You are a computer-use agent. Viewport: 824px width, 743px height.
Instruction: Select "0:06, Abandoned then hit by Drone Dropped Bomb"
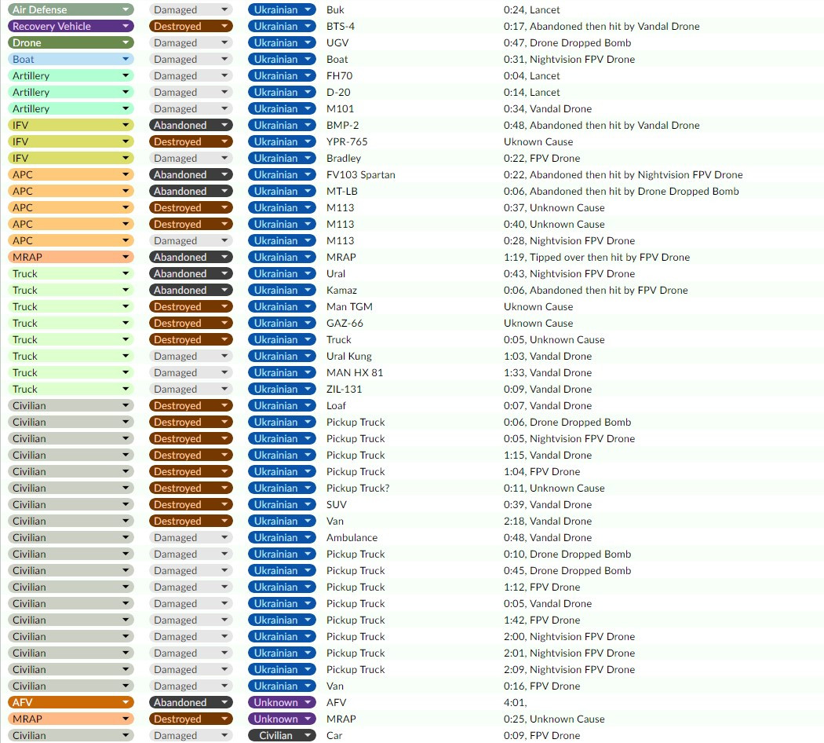(622, 191)
